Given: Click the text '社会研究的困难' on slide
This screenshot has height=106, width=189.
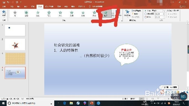Looking at the screenshot, I should pos(67,45).
